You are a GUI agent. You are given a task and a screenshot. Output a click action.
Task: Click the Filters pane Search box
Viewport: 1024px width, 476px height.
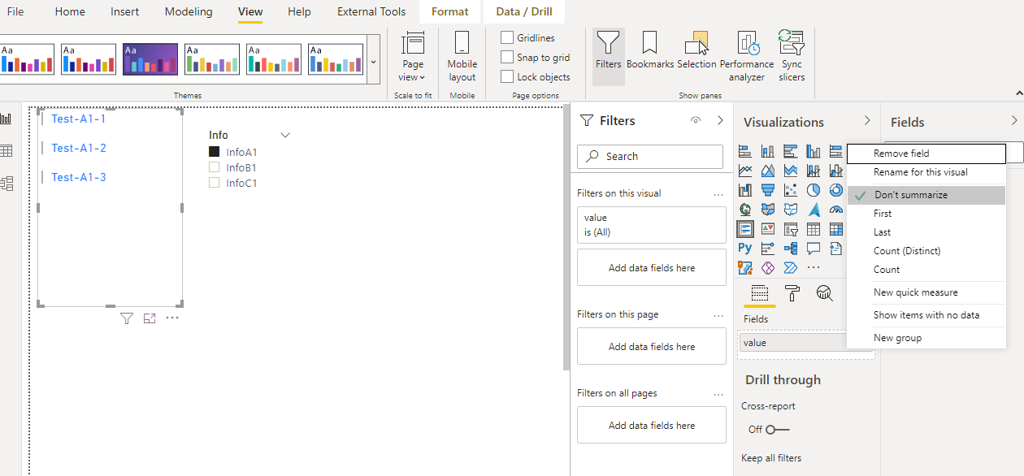(650, 156)
